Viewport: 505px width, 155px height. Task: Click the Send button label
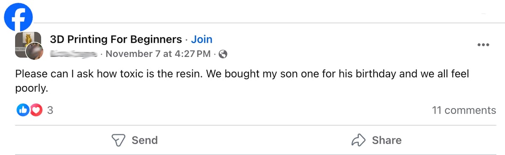[x=145, y=140]
